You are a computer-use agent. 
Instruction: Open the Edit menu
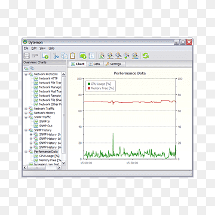click(34, 48)
